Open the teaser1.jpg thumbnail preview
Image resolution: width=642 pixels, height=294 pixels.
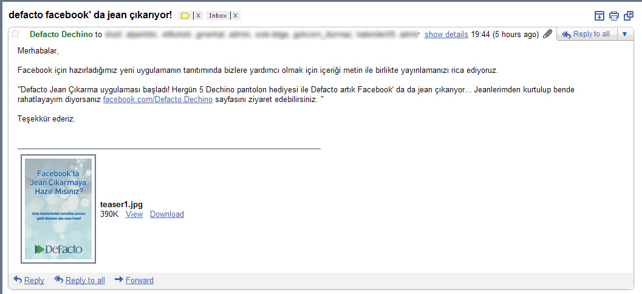(x=58, y=209)
